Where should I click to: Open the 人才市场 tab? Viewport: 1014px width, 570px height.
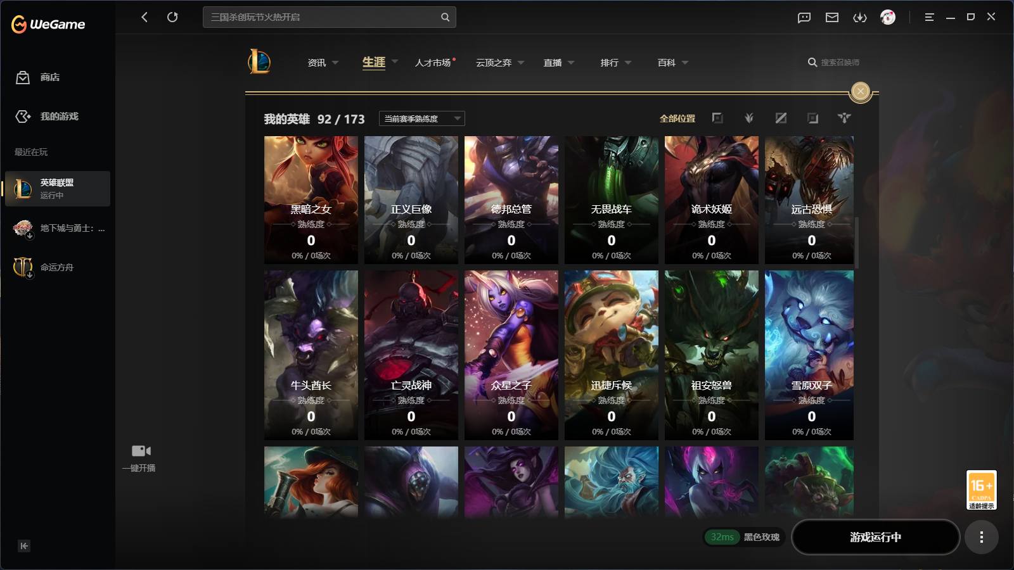(433, 63)
